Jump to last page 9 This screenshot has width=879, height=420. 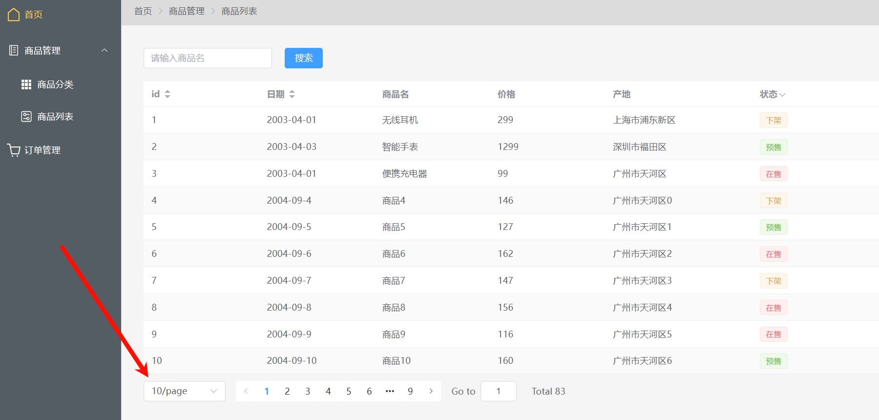(410, 391)
